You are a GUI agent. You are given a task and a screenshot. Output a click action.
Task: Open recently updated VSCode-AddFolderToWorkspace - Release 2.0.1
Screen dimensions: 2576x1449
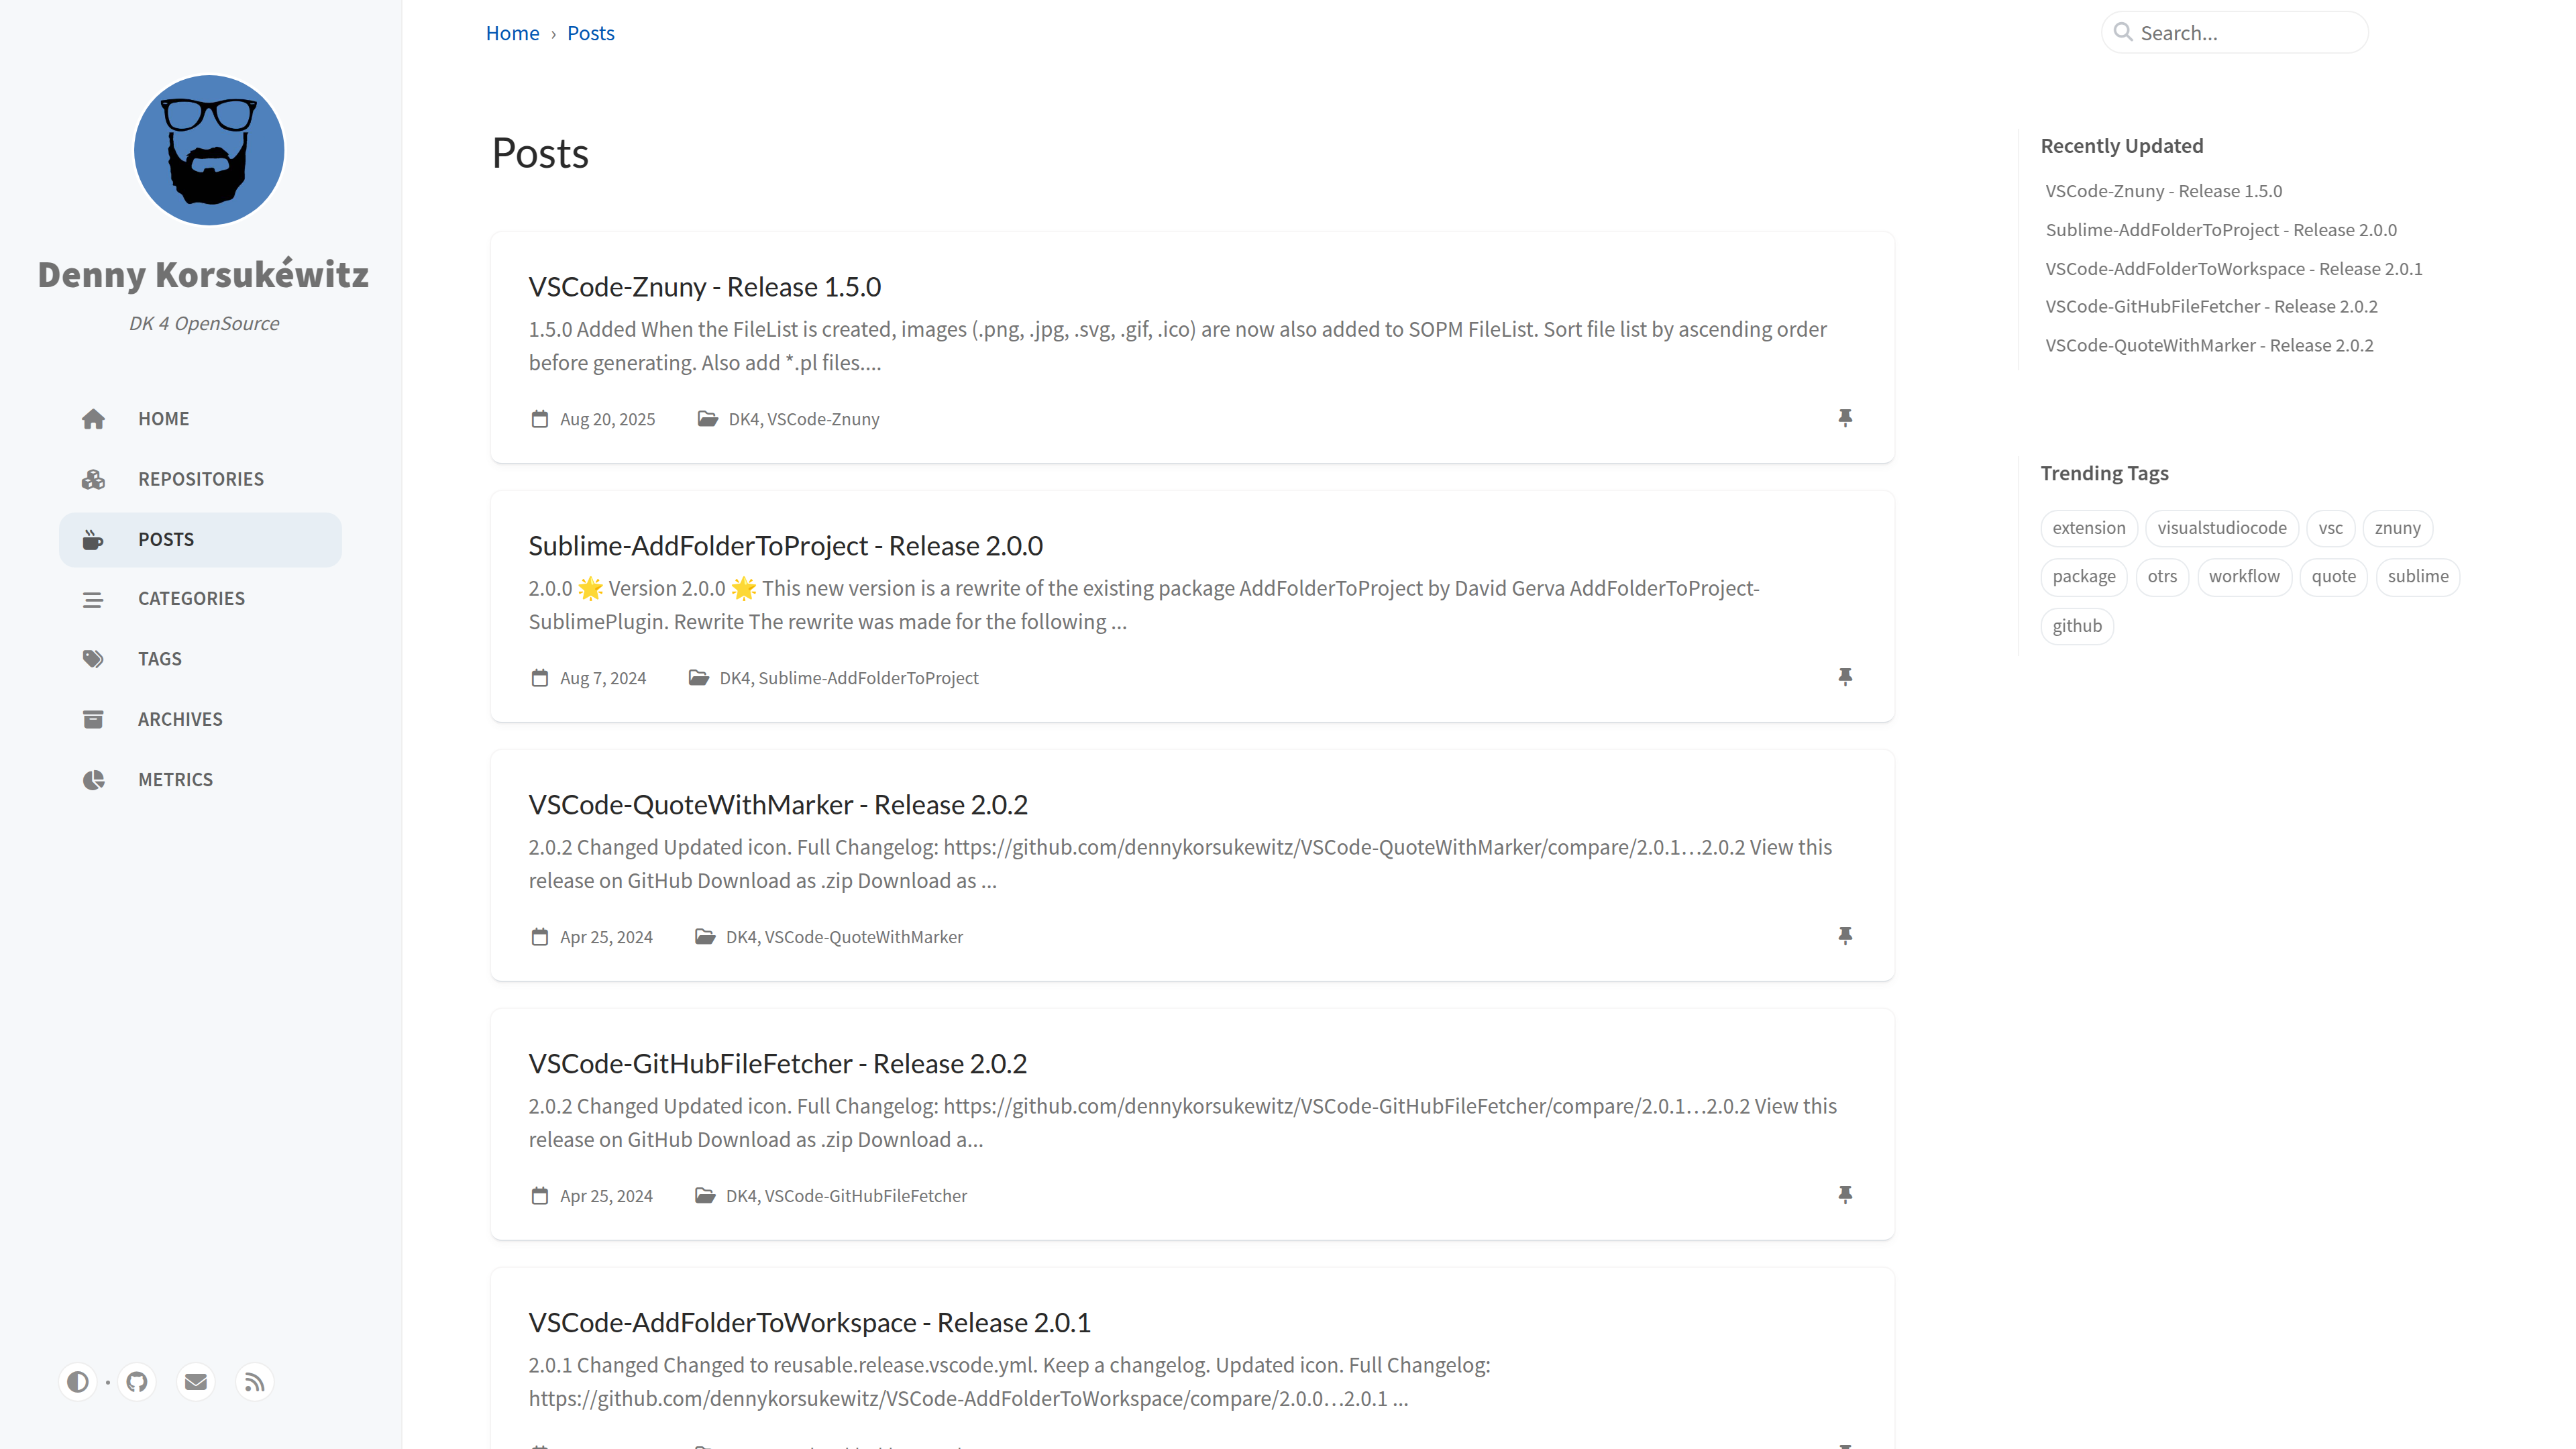(2234, 269)
